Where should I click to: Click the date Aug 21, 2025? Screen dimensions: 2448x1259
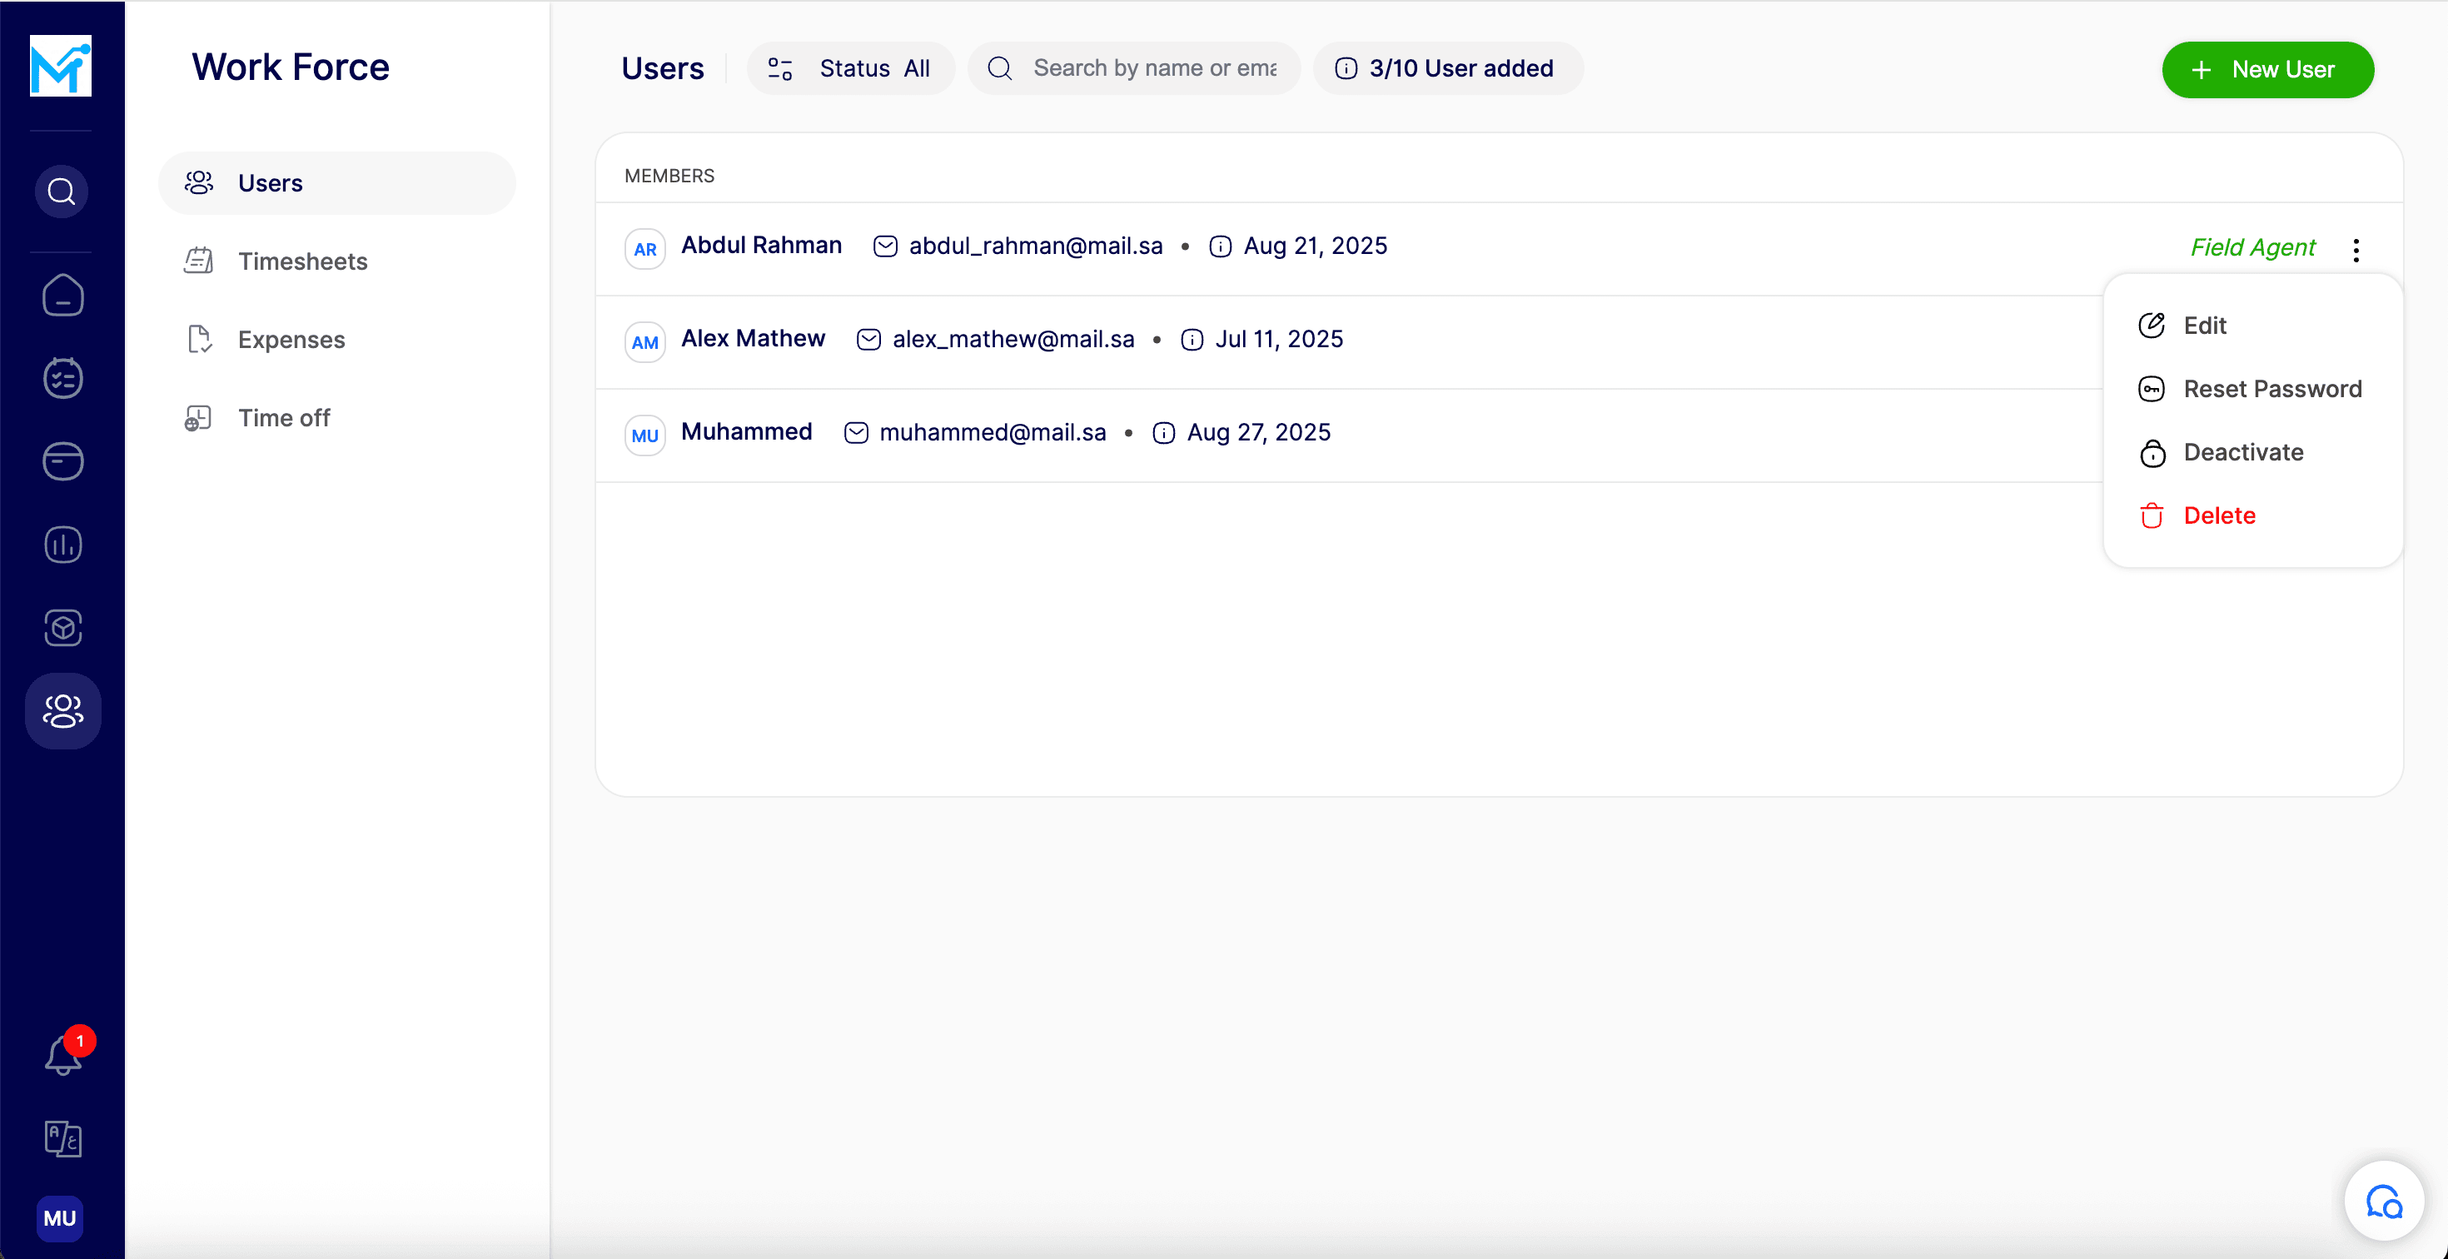coord(1316,246)
